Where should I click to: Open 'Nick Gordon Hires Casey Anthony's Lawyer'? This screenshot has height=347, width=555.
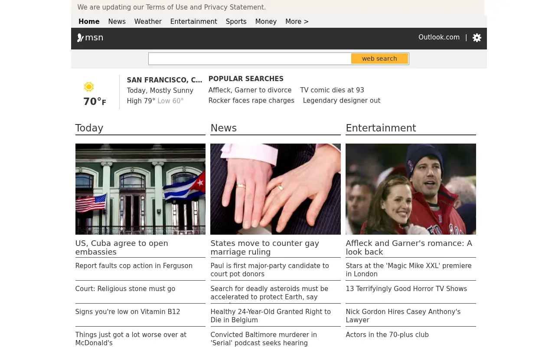coord(403,316)
